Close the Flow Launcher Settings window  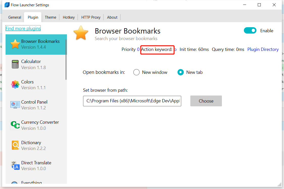[x=274, y=5]
